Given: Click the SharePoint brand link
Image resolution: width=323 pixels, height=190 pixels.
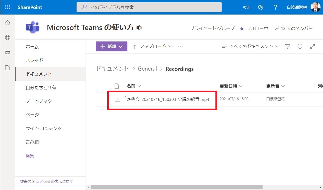Looking at the screenshot, I should [x=30, y=7].
